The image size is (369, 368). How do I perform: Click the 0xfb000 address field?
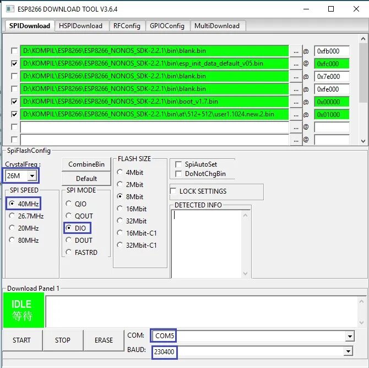click(x=332, y=51)
